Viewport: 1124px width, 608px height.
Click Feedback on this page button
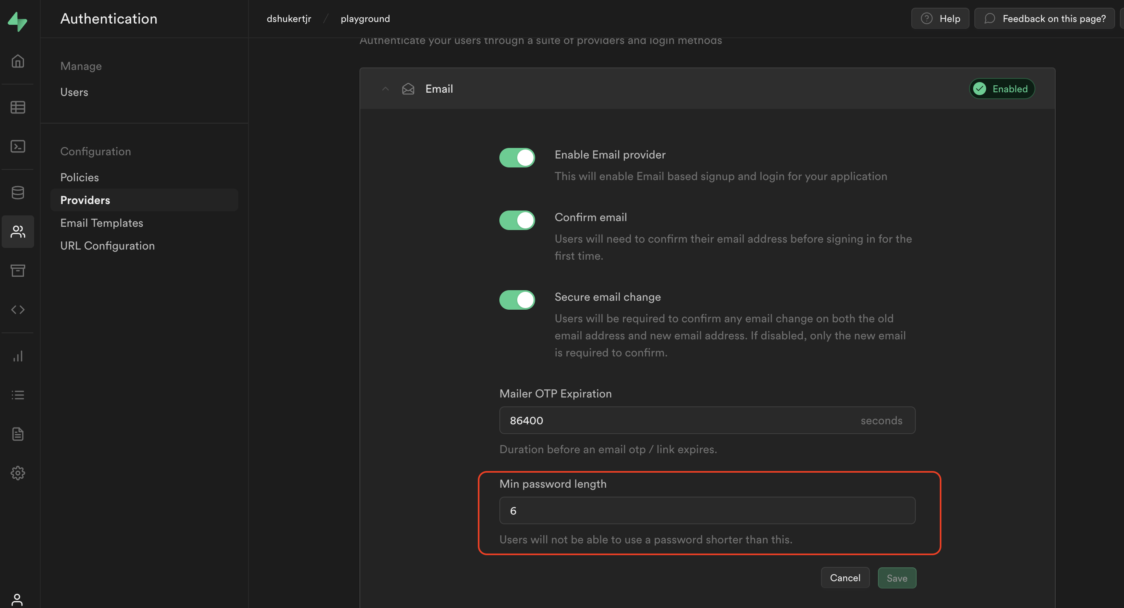(1044, 18)
